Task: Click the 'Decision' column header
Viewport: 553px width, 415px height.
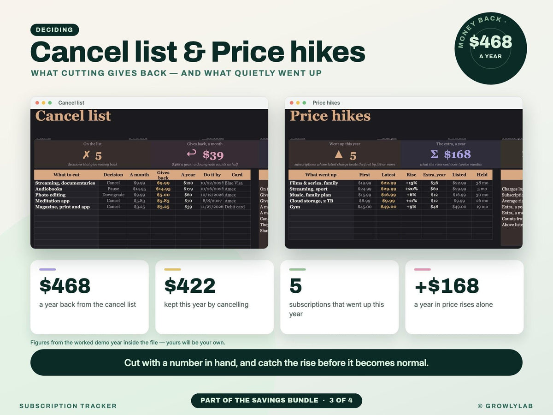Action: 113,175
